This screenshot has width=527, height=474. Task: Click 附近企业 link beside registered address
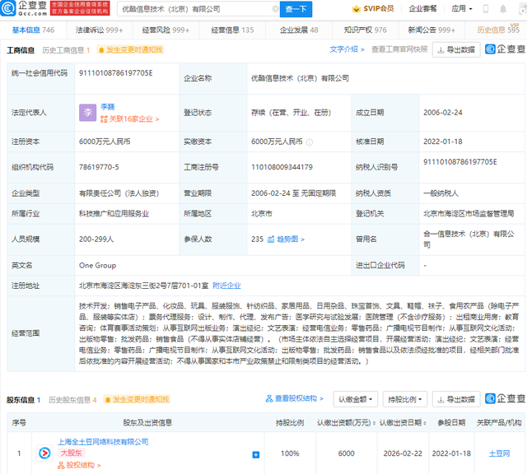[x=226, y=286]
